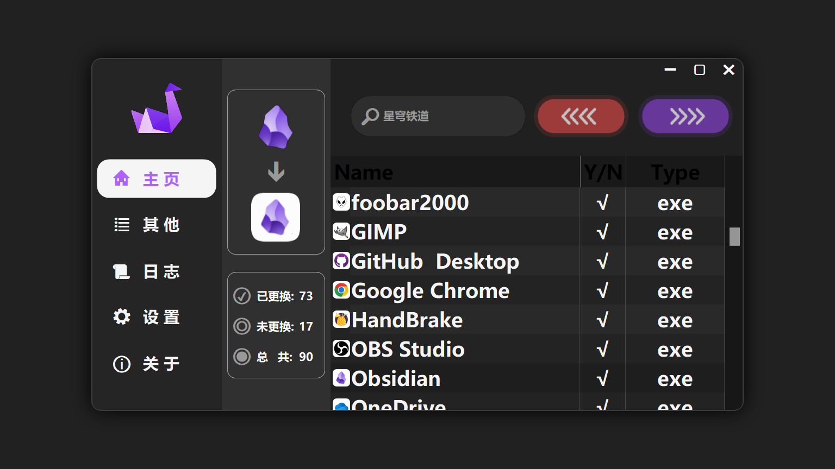Open the 关于 about page
Viewport: 835px width, 469px height.
[157, 364]
